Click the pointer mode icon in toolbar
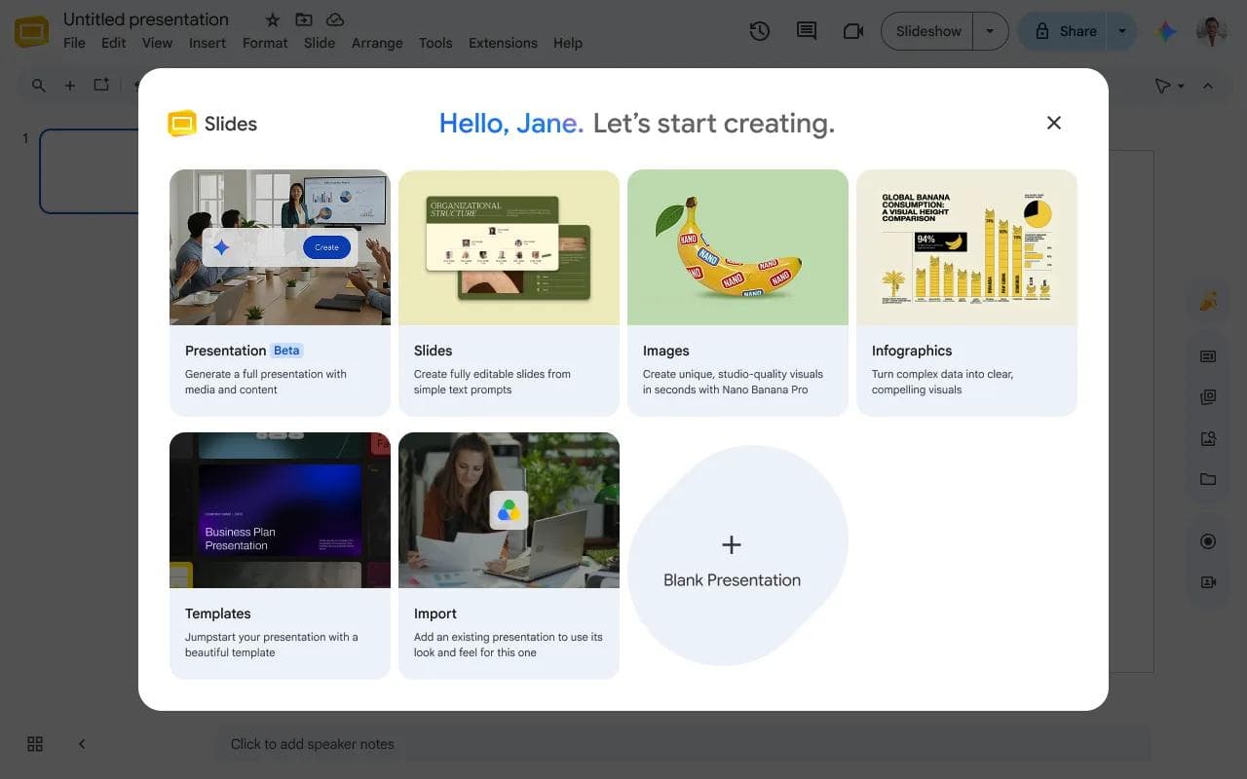The width and height of the screenshot is (1247, 779). [1162, 86]
